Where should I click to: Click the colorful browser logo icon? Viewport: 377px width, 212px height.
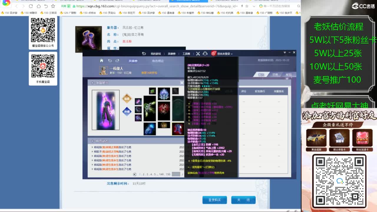pos(6,4)
